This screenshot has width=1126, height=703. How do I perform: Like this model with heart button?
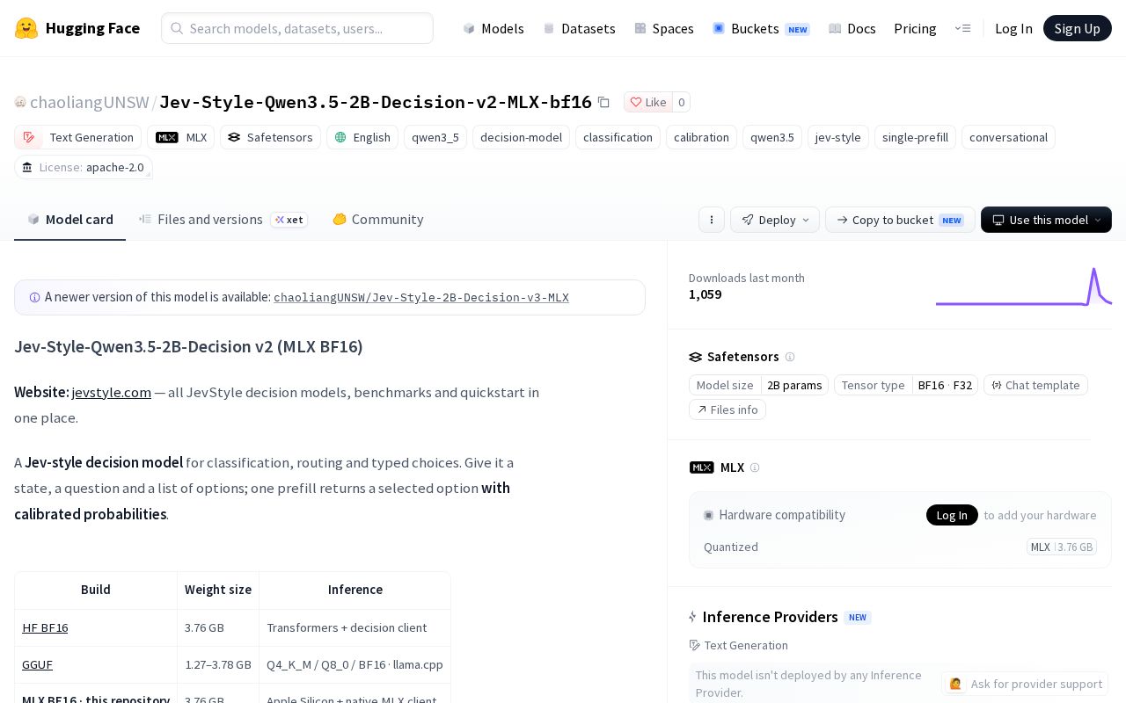(648, 102)
